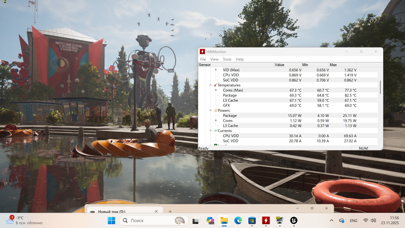Collapse the Powers sensor group

point(210,111)
